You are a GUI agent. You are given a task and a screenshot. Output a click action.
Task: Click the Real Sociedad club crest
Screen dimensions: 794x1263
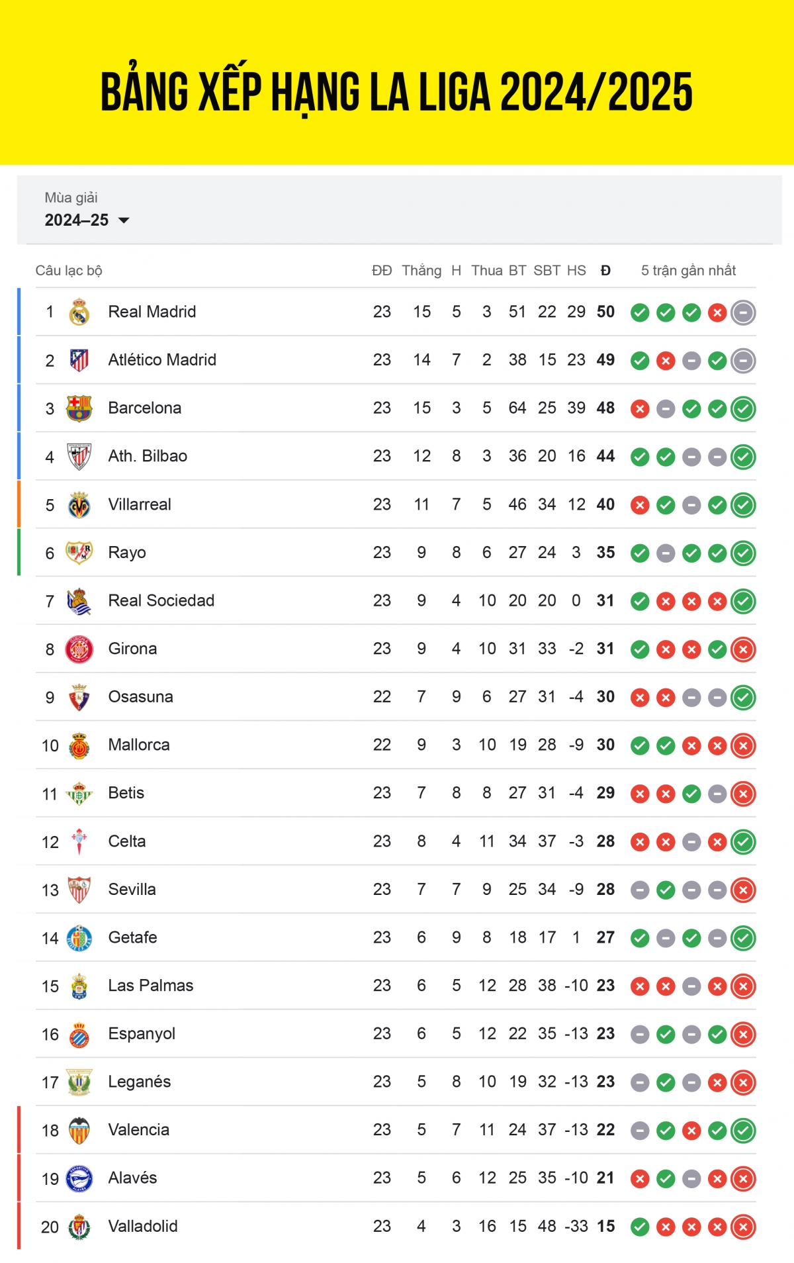pyautogui.click(x=79, y=601)
